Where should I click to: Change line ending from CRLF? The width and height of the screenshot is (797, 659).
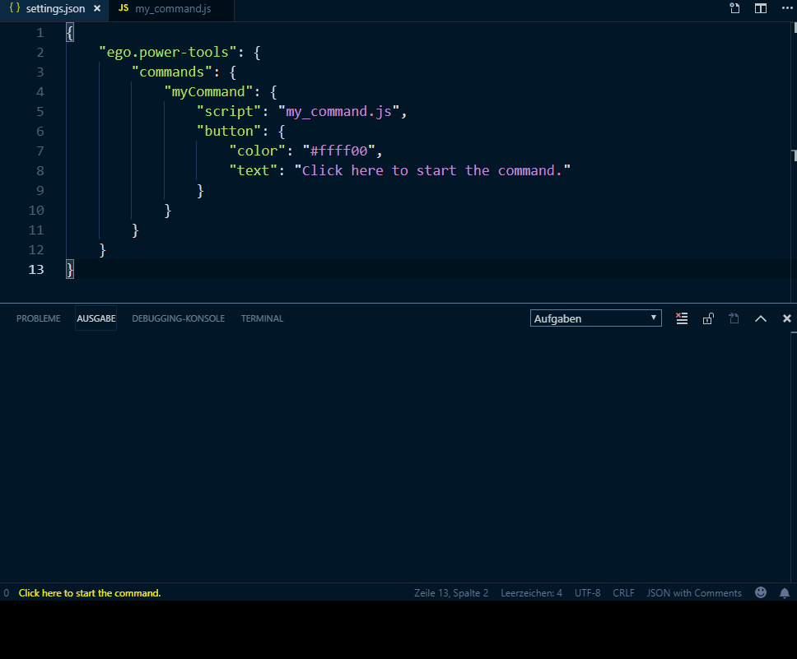tap(623, 592)
